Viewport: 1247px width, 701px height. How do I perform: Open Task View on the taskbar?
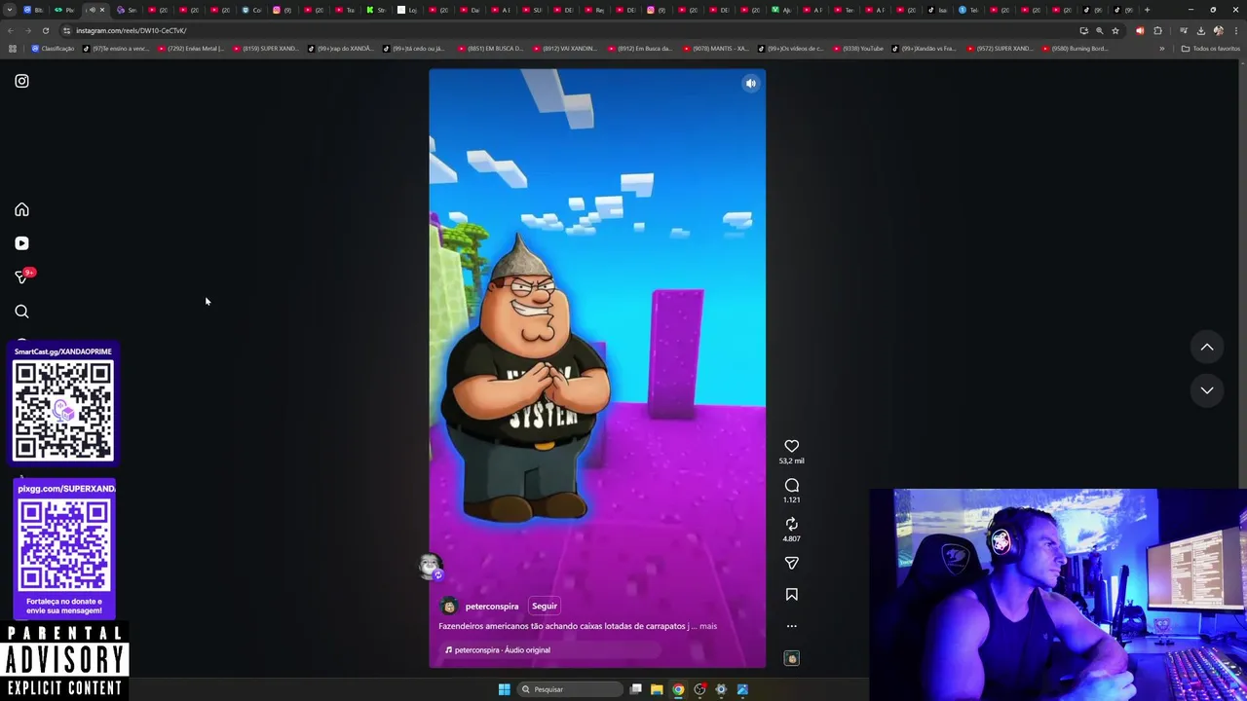(x=635, y=689)
